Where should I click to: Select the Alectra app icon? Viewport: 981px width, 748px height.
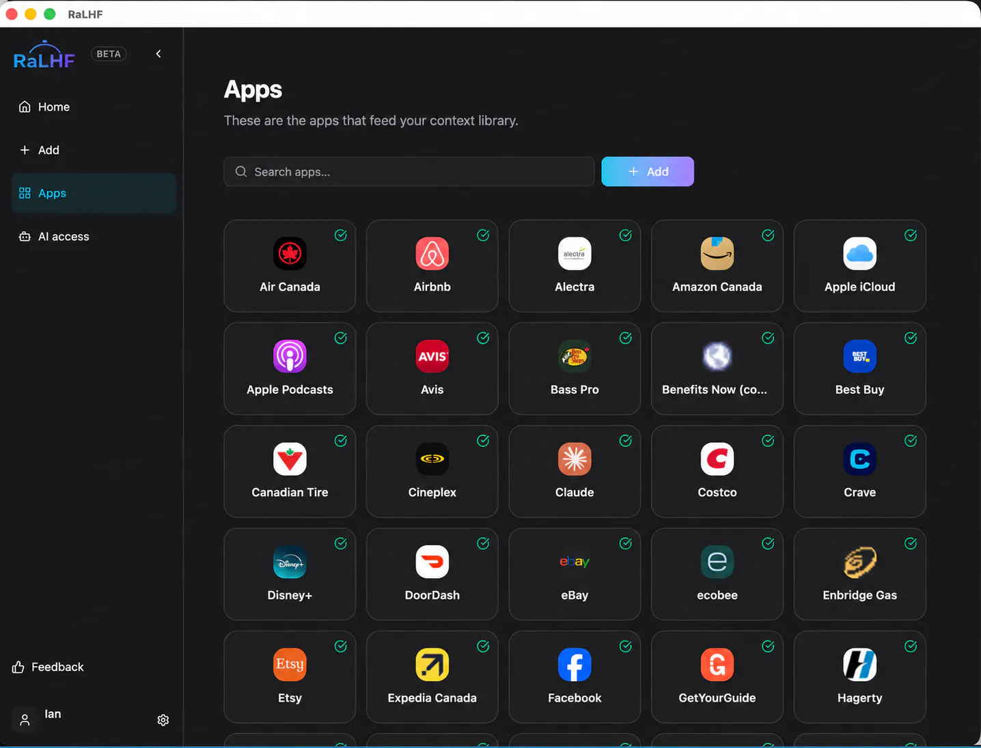[575, 254]
